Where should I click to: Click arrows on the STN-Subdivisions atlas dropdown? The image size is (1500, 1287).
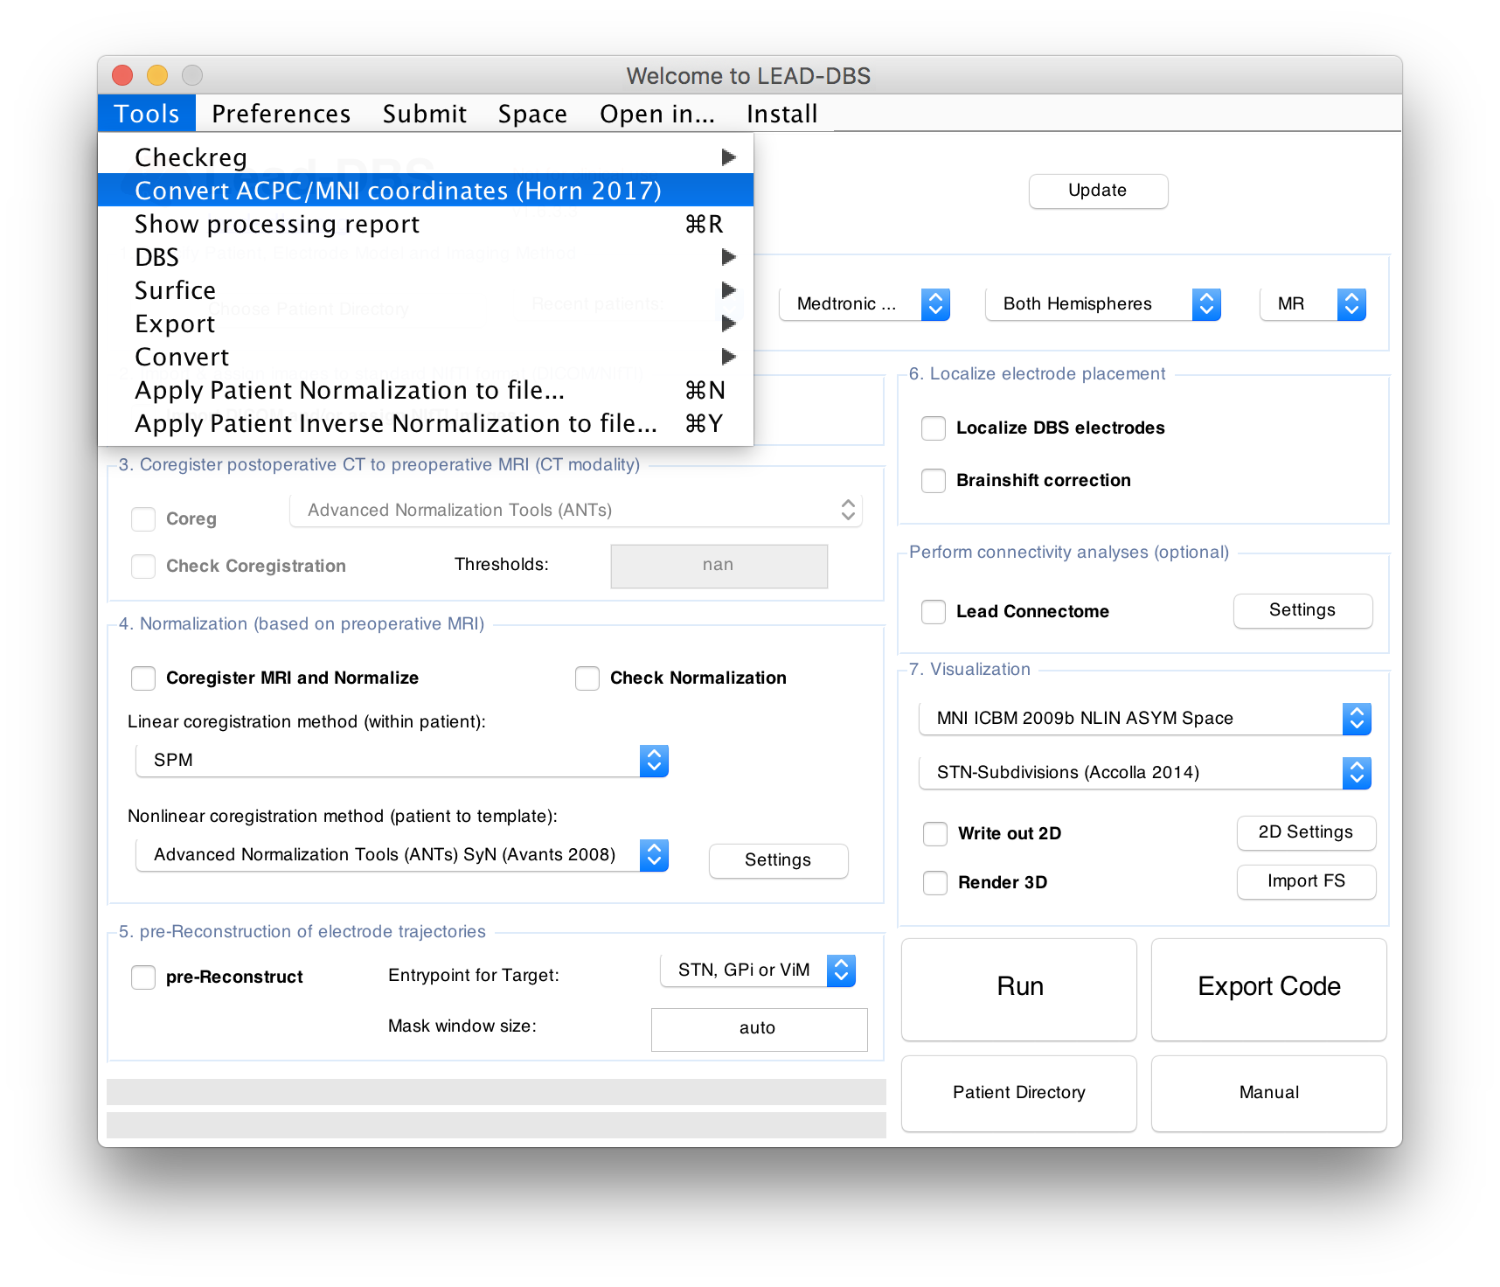[1357, 773]
